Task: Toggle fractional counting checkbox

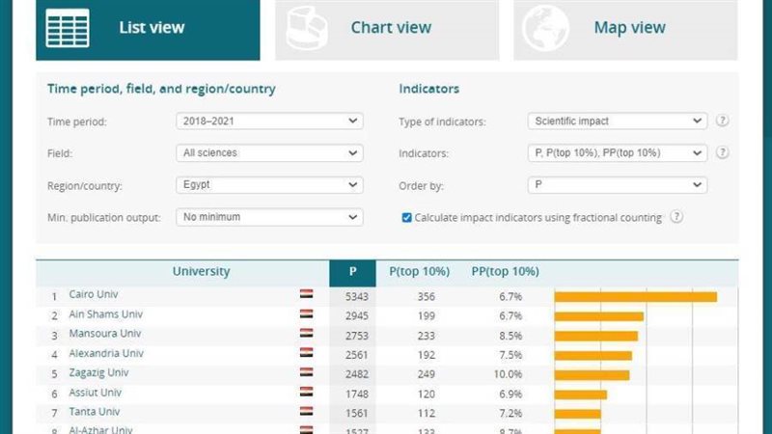Action: pyautogui.click(x=406, y=218)
